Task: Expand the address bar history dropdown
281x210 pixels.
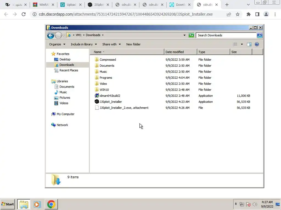Action: [x=184, y=35]
